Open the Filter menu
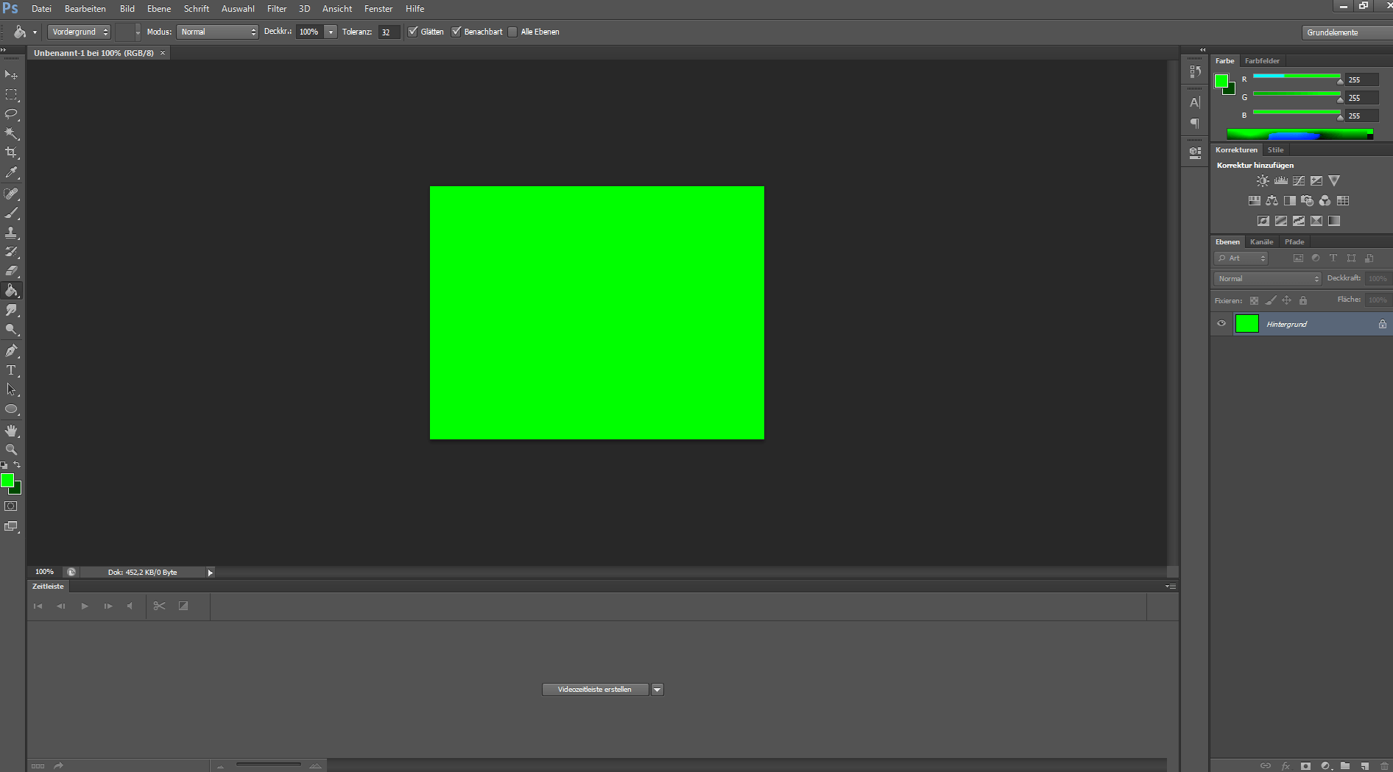The width and height of the screenshot is (1393, 772). pos(277,9)
